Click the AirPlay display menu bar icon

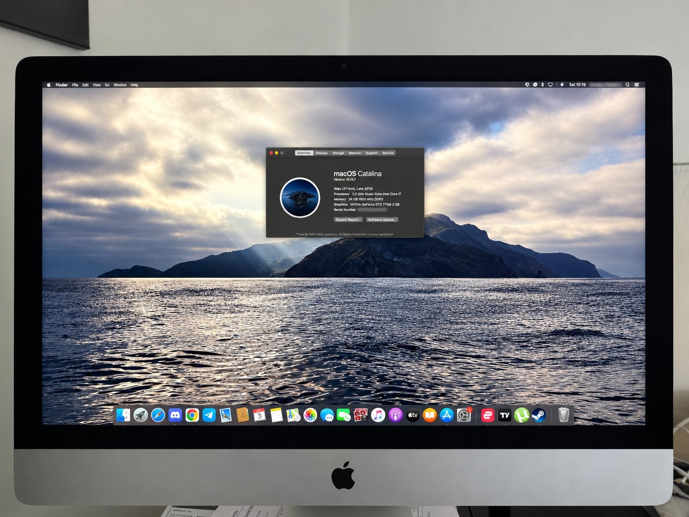[x=551, y=85]
